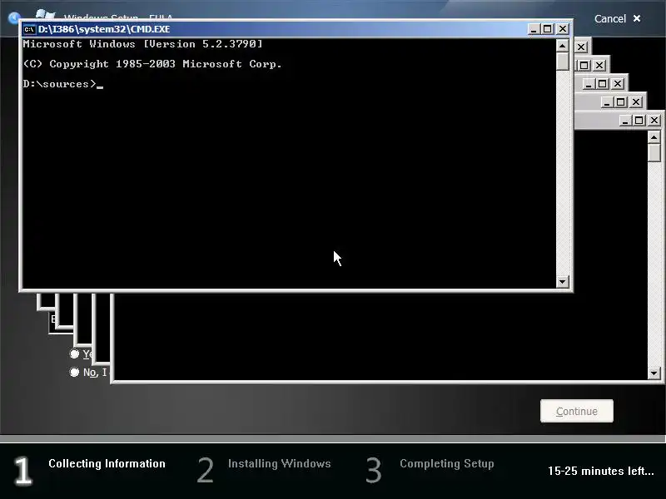Click the 'Completing Setup' step label

click(447, 463)
